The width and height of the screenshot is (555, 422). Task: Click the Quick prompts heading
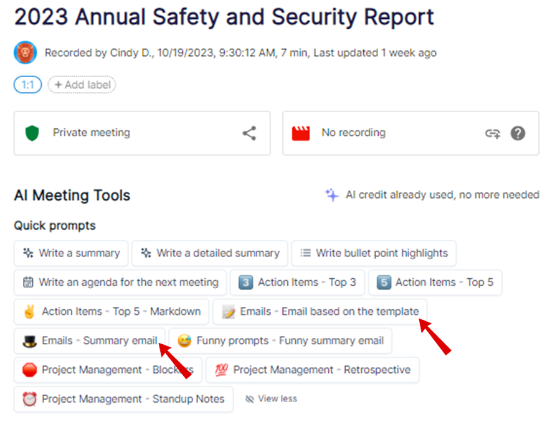click(55, 226)
